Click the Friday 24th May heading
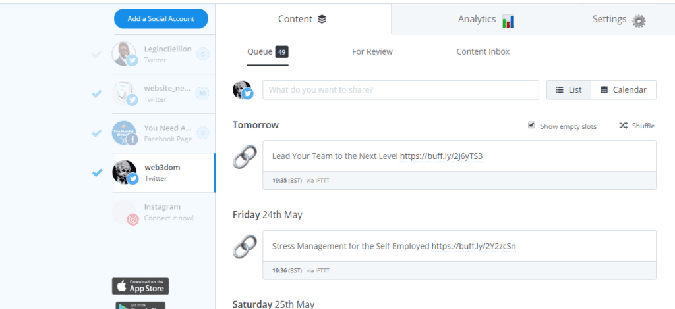675x309 pixels. point(268,214)
